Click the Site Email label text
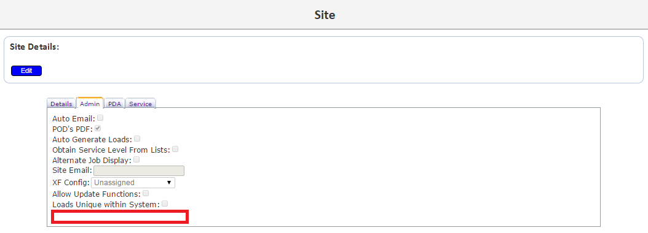648x233 pixels. tap(73, 170)
